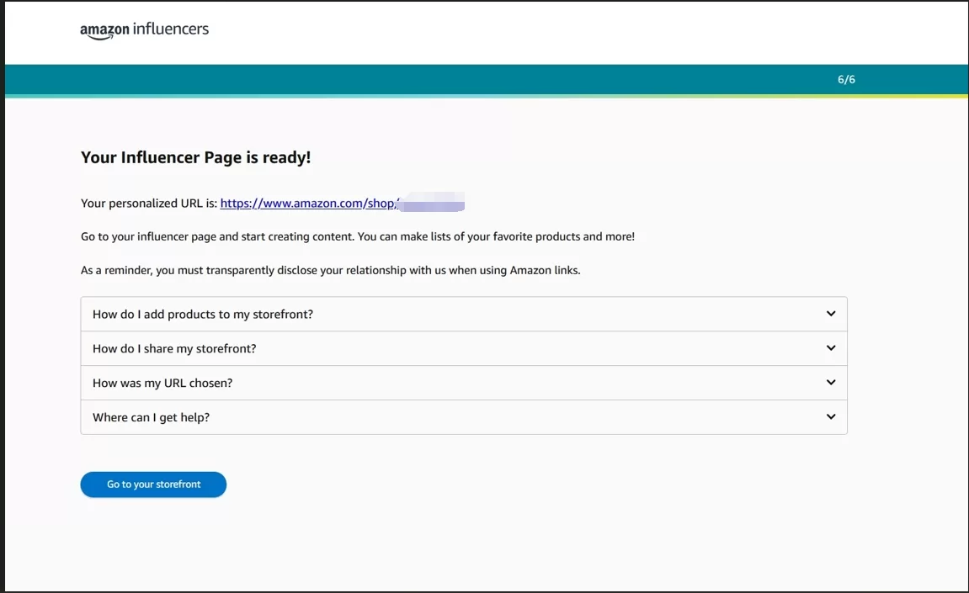Click the 'Go to your influencer page' paragraph

point(357,237)
